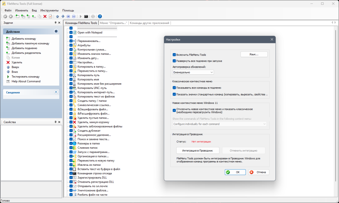Click the Add command toolbar icon
Image resolution: width=339 pixels, height=203 pixels.
[18, 16]
